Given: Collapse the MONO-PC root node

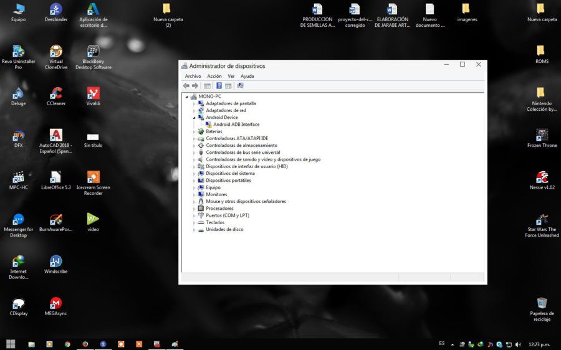Looking at the screenshot, I should click(x=187, y=97).
